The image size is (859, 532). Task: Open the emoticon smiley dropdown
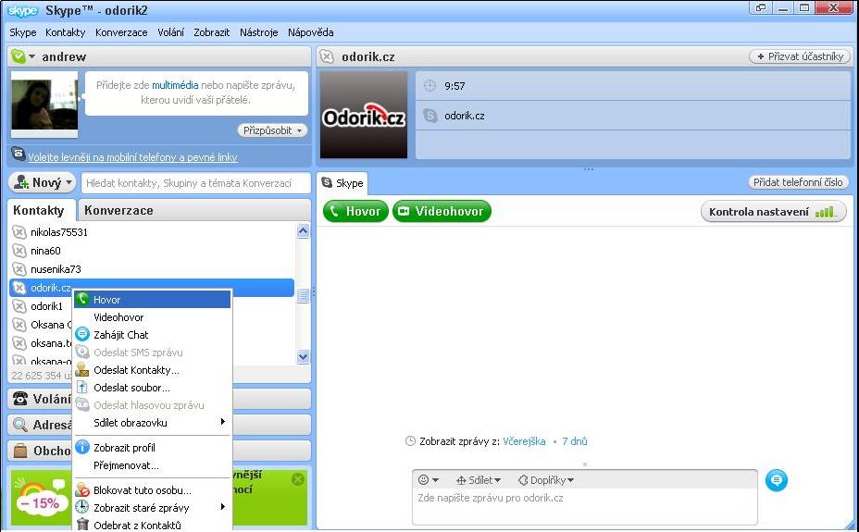(x=429, y=480)
